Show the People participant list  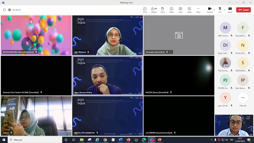154,10
